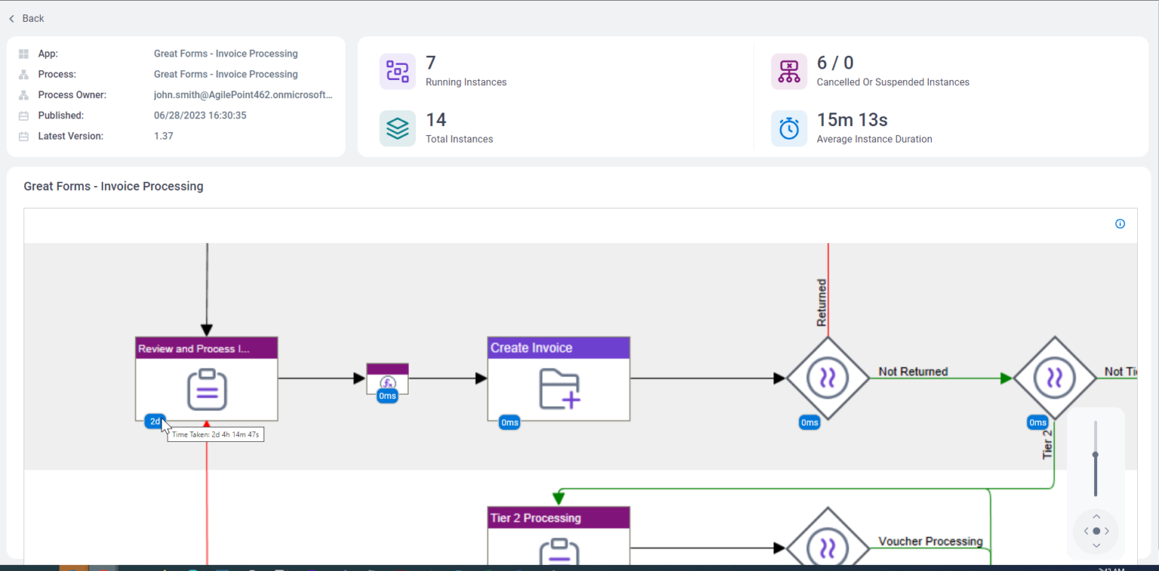Screen dimensions: 1159x571
Task: Click the Total Instances stacked-layers icon
Action: [398, 128]
